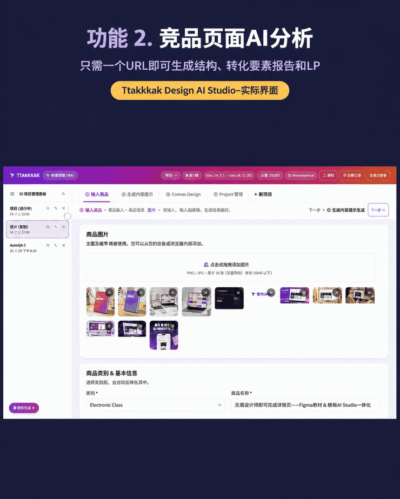The width and height of the screenshot is (400, 499).
Task: Click the 下一步 → button
Action: (378, 210)
